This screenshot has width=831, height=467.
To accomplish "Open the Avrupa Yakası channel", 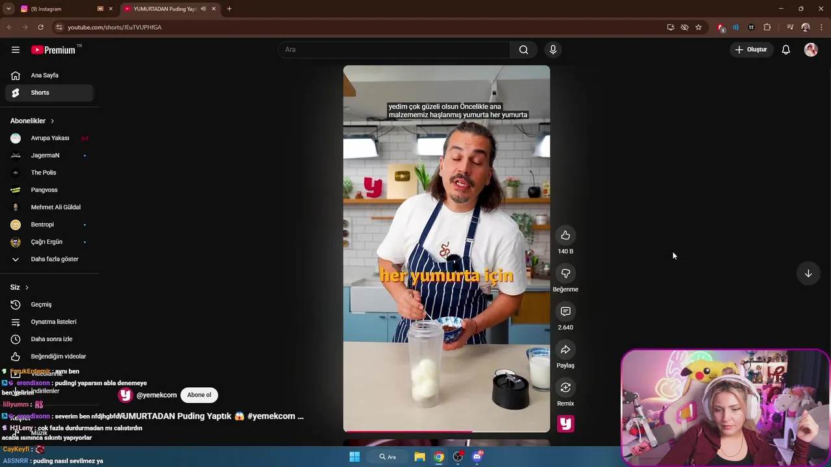I will tap(49, 138).
